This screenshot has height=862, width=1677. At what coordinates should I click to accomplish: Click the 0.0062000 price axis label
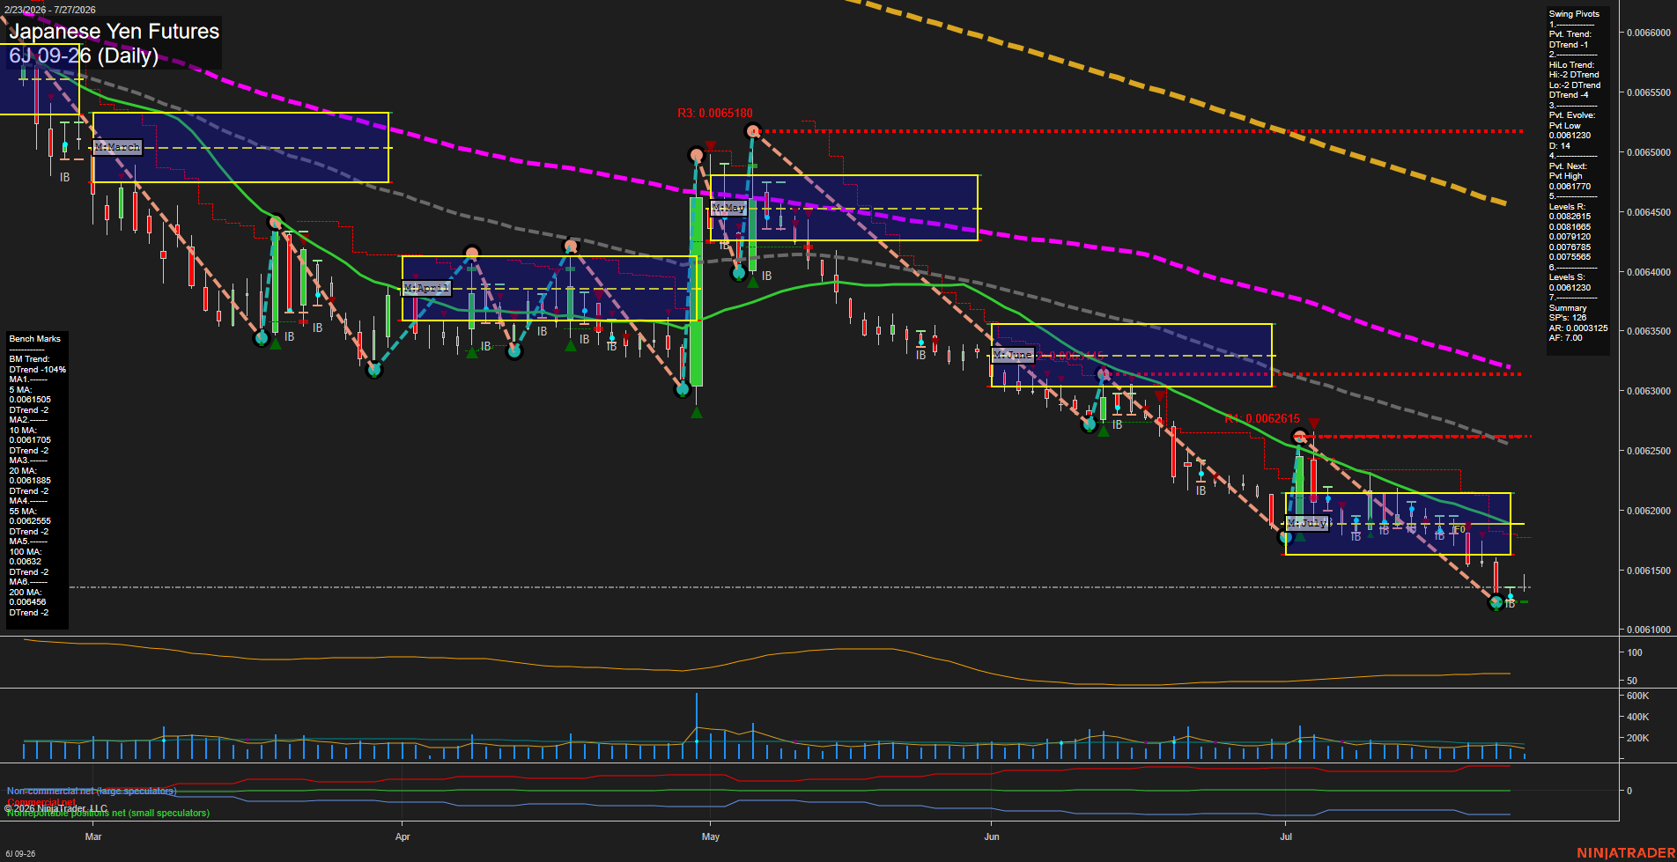(1649, 511)
